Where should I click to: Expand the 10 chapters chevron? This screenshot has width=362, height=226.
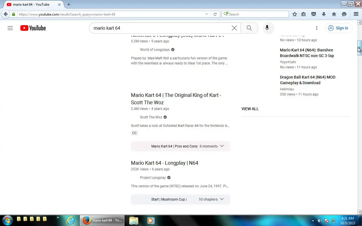pos(222,199)
